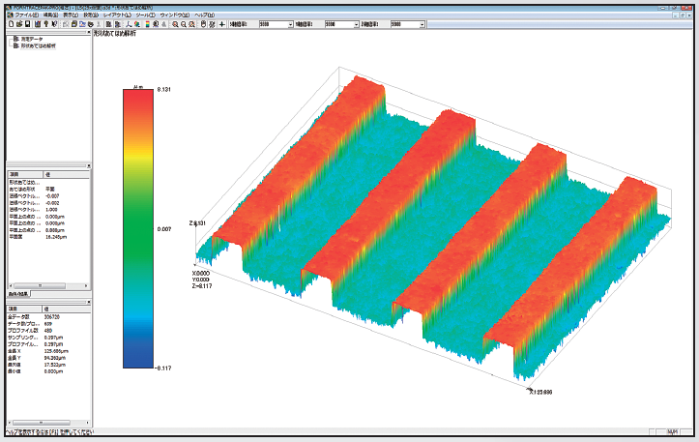This screenshot has height=442, width=699.
Task: Open the 編集(E) menu
Action: click(x=50, y=15)
